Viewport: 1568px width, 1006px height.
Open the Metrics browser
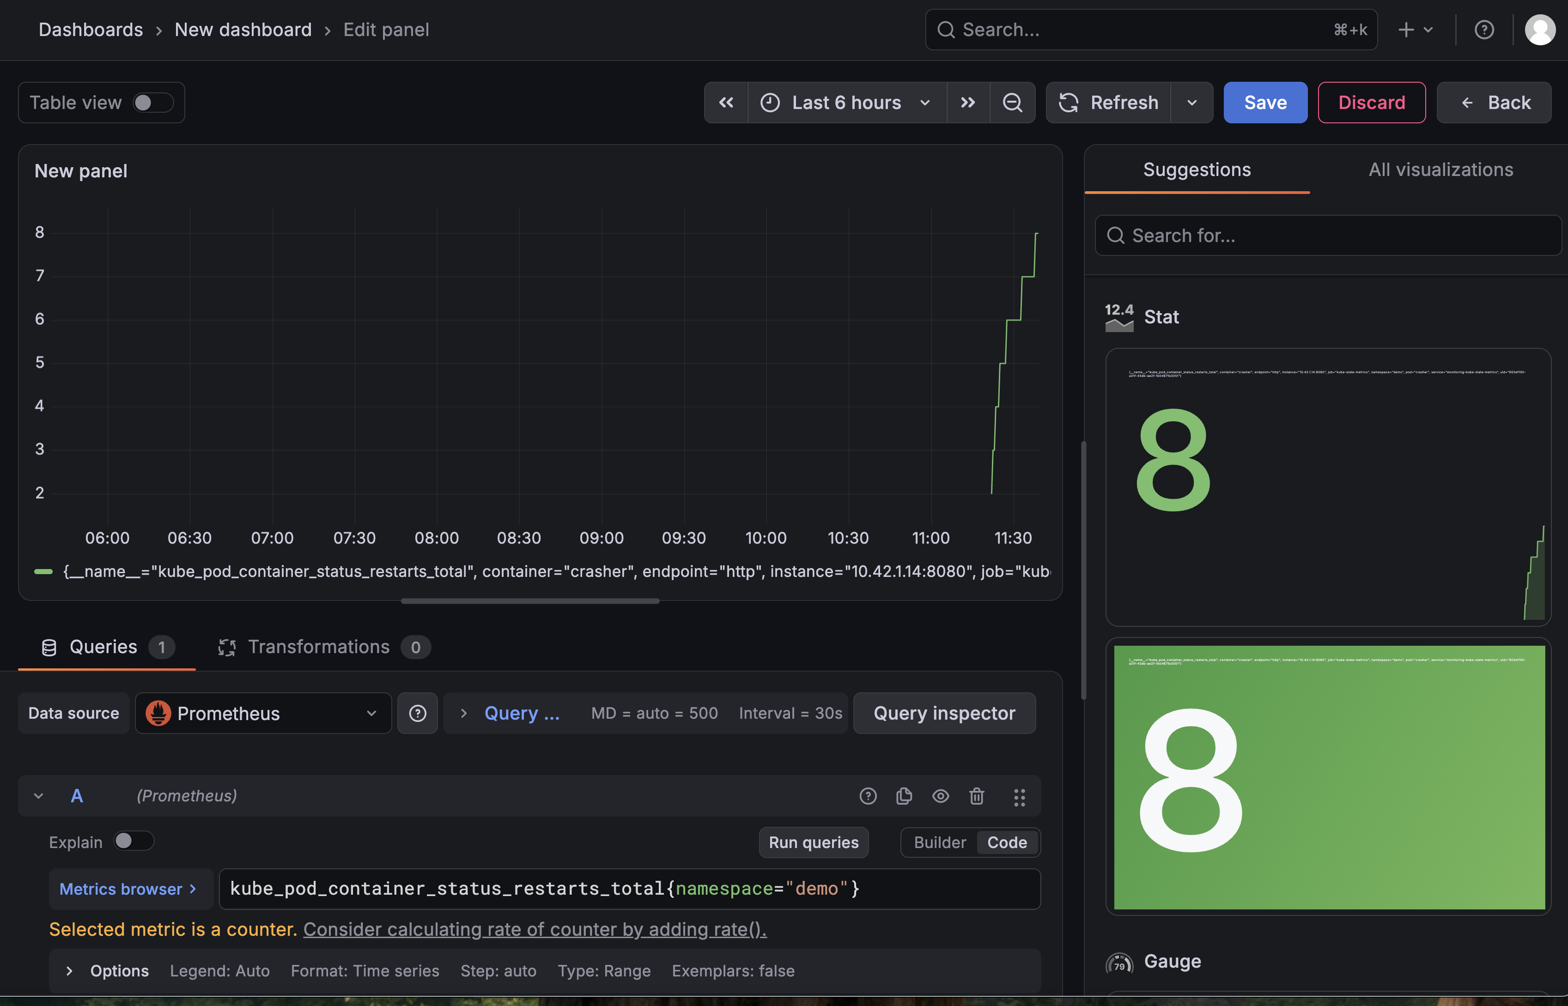(131, 889)
